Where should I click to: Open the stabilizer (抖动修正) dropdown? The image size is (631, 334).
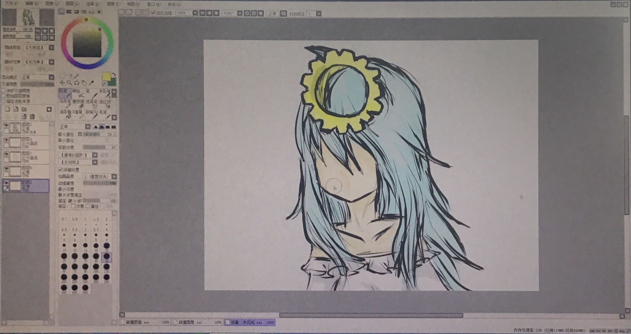(x=319, y=14)
